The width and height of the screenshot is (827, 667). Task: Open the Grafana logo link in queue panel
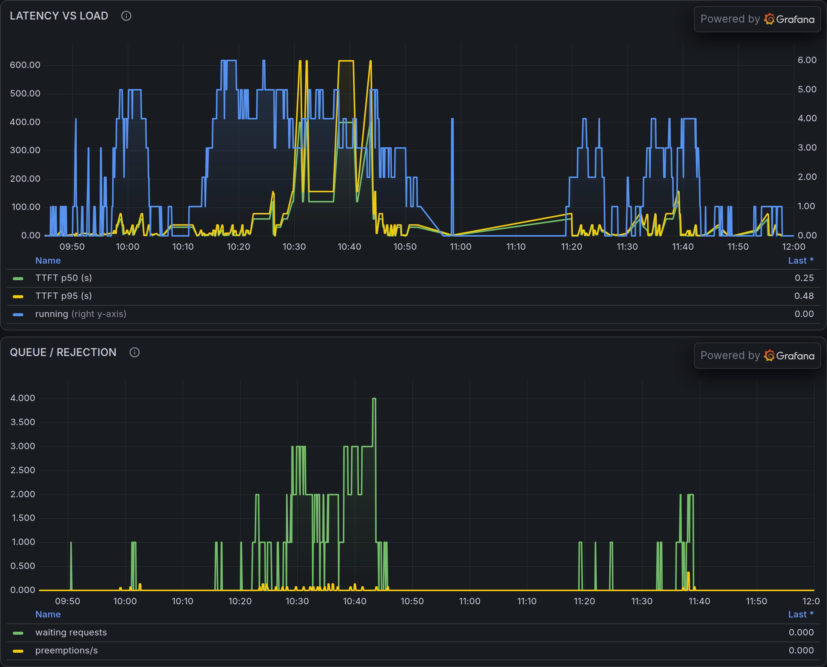789,356
